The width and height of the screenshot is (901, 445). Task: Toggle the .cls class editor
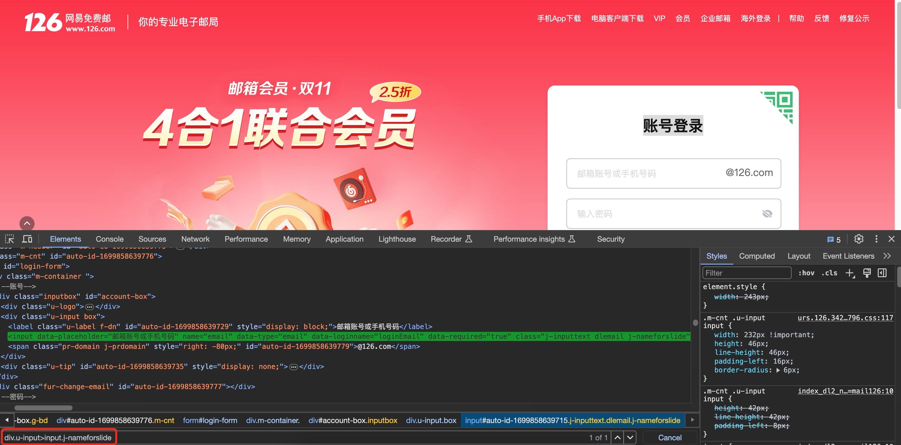pyautogui.click(x=829, y=273)
